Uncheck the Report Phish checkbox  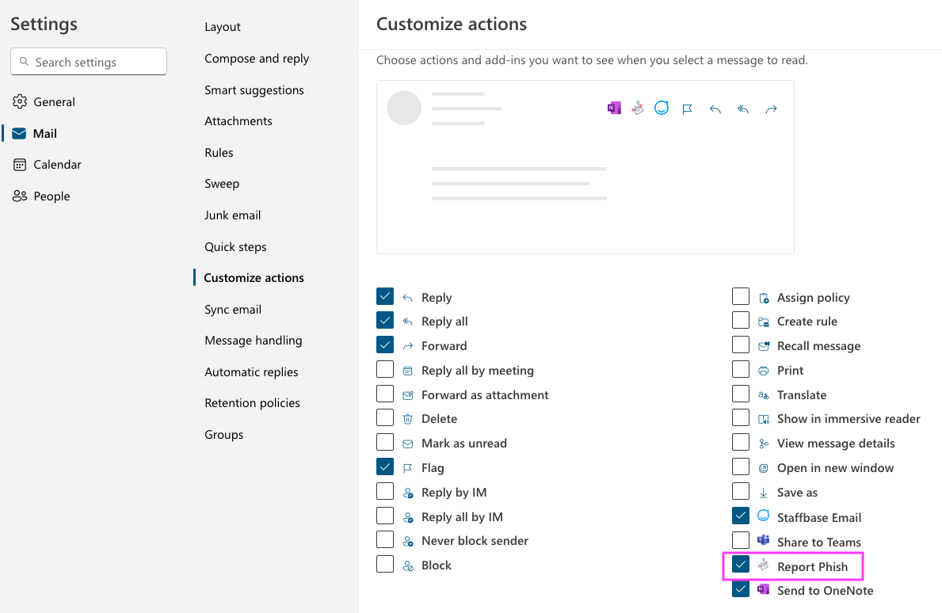pyautogui.click(x=741, y=565)
